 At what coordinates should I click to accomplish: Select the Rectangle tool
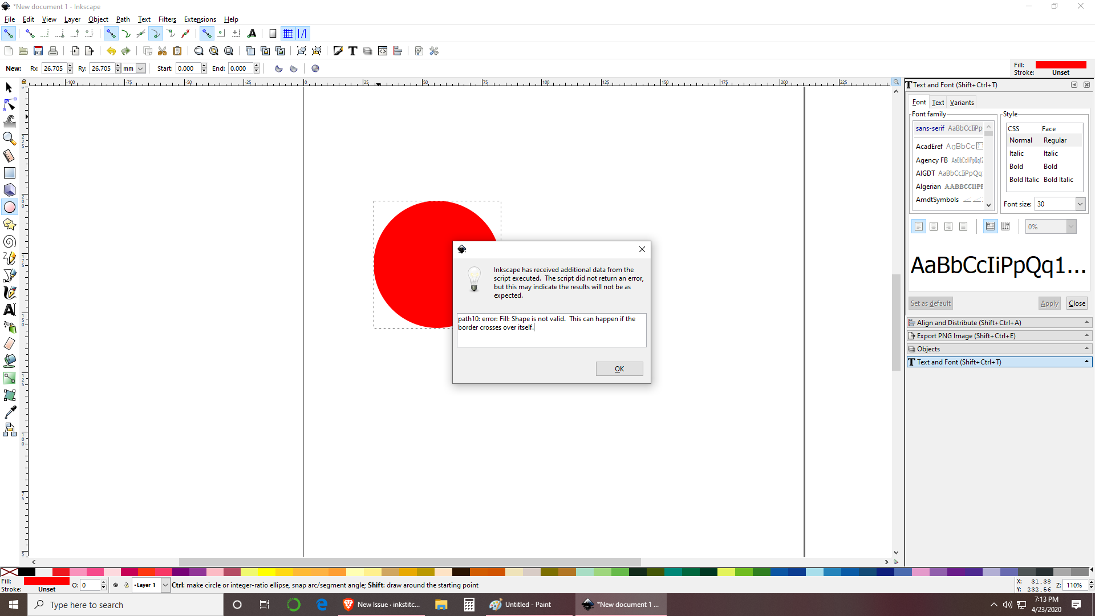[10, 172]
